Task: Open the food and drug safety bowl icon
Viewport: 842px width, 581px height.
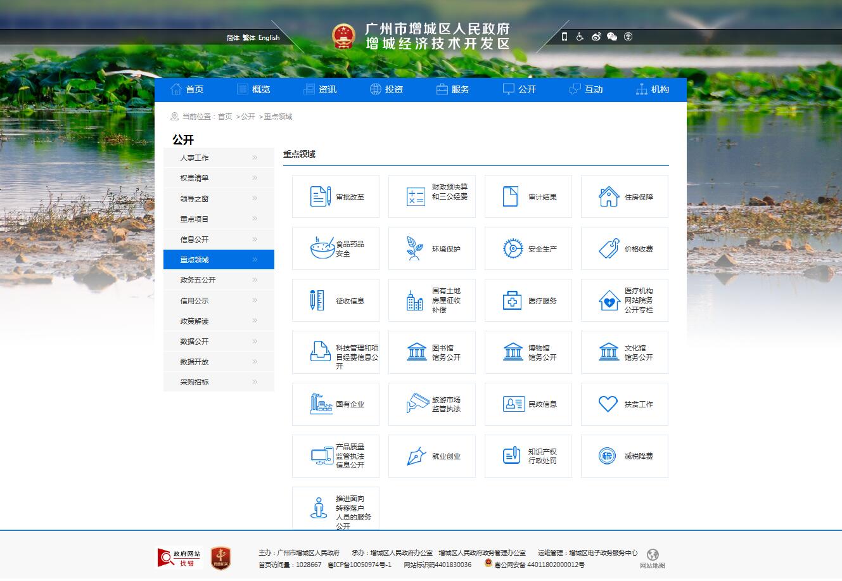Action: pos(322,248)
